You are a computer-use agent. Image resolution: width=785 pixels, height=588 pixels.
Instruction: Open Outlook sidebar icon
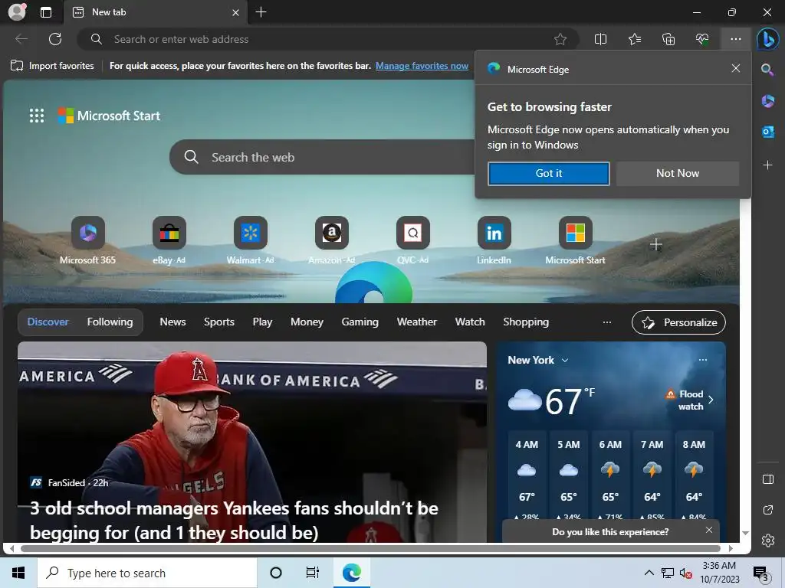pos(767,132)
